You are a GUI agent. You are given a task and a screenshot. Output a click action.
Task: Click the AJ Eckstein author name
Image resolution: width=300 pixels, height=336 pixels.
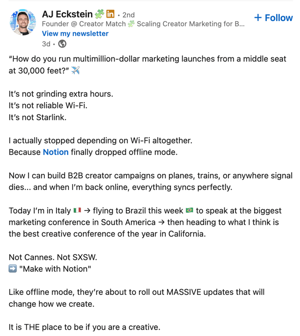click(67, 14)
